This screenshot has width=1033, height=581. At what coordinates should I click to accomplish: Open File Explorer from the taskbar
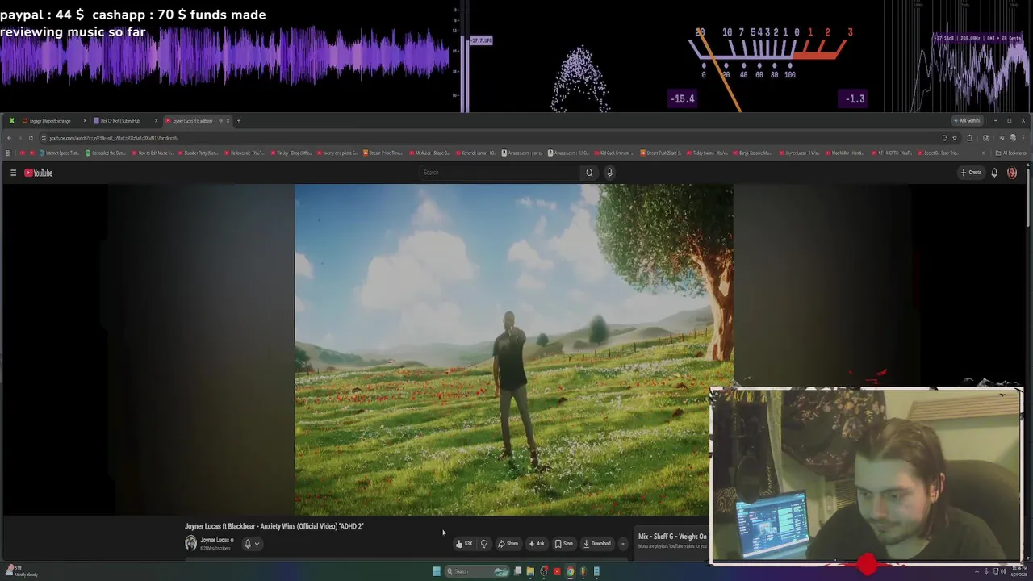coord(530,571)
